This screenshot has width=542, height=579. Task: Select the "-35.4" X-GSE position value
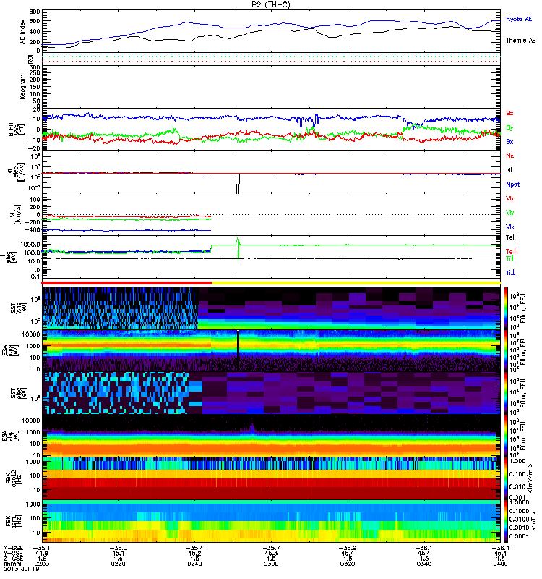[194, 548]
